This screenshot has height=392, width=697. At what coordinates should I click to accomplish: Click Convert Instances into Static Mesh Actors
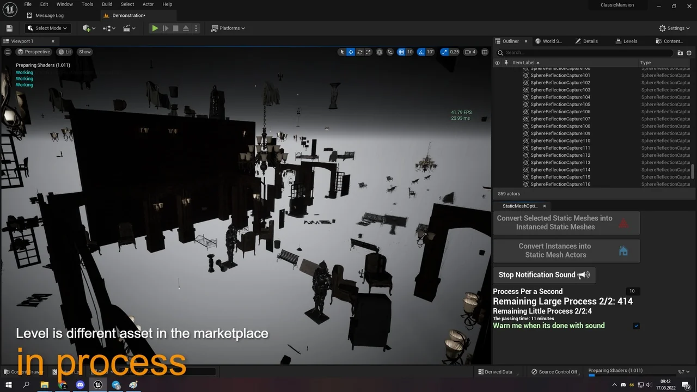[x=566, y=250]
